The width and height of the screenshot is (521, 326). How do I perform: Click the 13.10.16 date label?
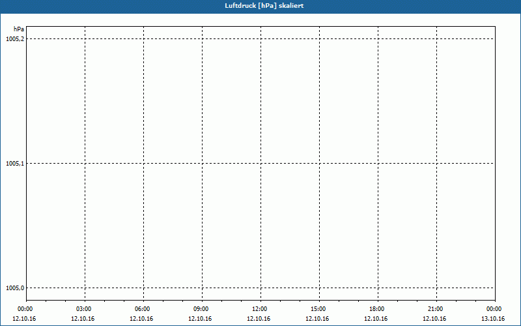pos(493,319)
